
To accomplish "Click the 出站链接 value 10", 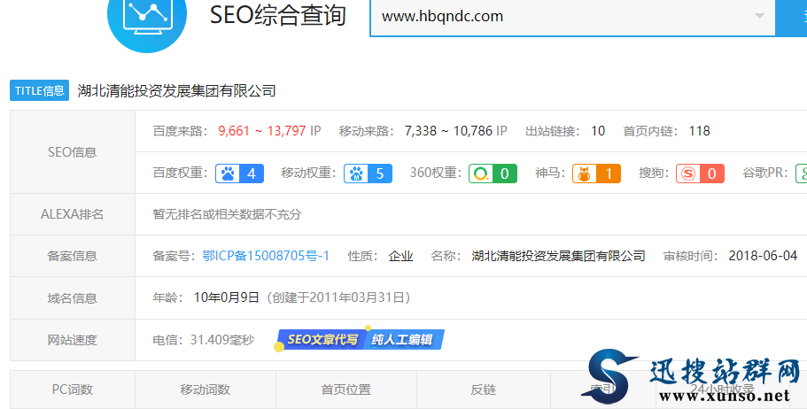I will point(598,131).
